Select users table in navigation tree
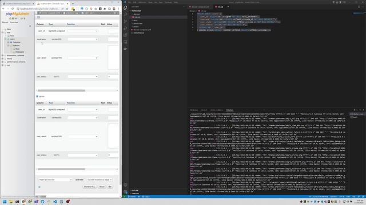Viewport: 366px width, 205px height. click(13, 39)
